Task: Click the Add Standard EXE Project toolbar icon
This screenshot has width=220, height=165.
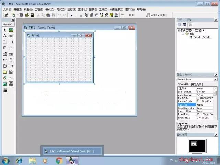Action: (6, 15)
